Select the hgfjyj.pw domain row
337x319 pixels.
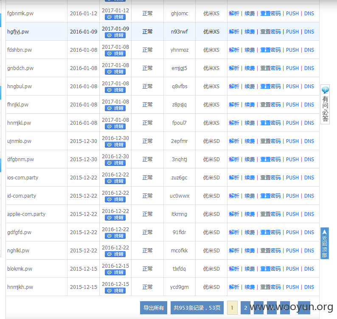[x=163, y=31]
